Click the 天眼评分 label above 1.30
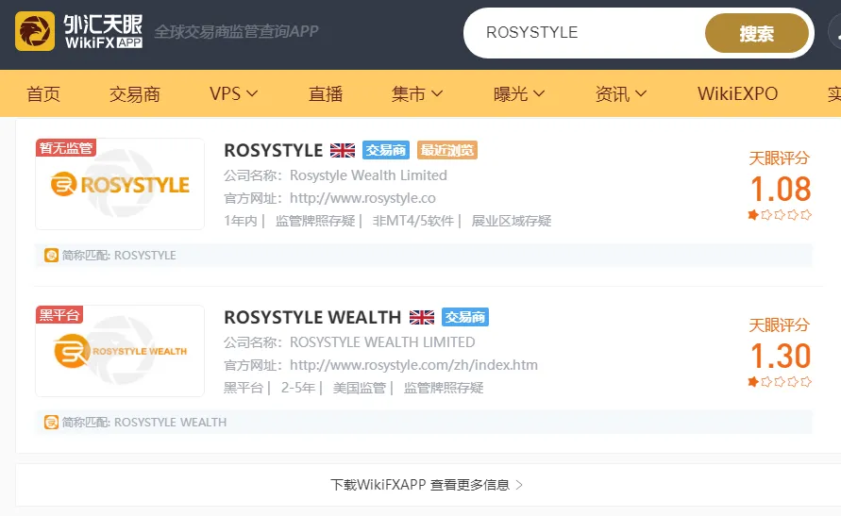This screenshot has width=841, height=516. click(x=780, y=325)
